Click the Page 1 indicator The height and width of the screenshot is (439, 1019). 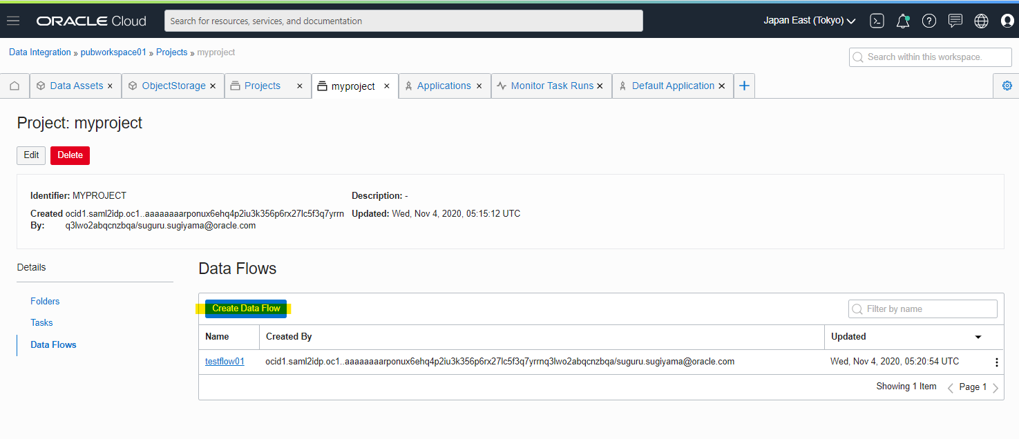pyautogui.click(x=973, y=387)
